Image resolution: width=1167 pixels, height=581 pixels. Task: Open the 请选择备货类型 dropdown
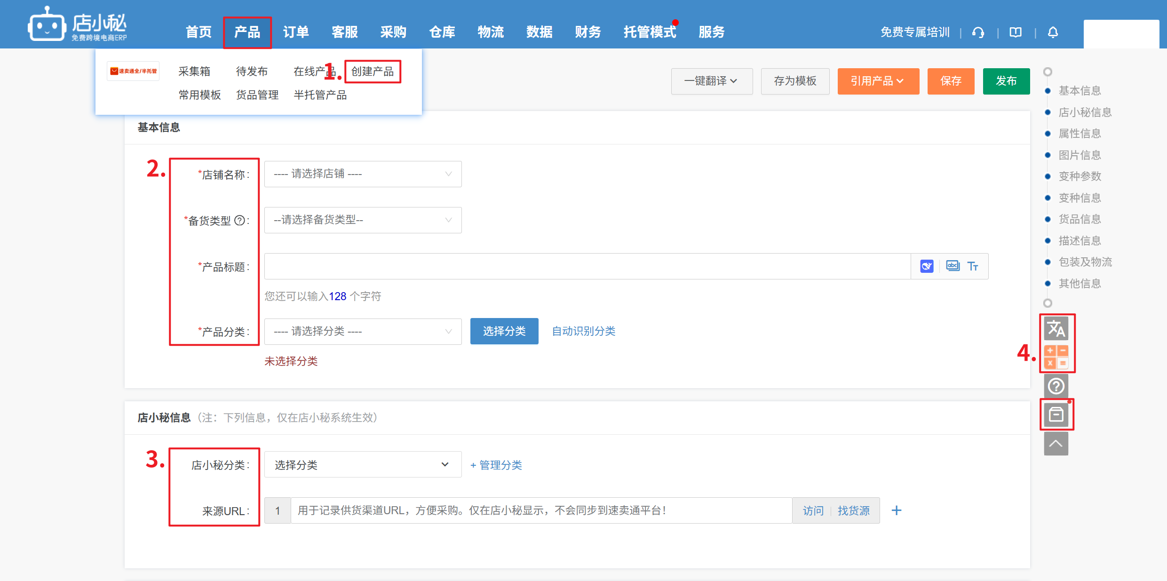point(363,220)
